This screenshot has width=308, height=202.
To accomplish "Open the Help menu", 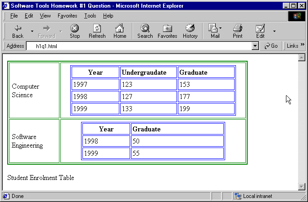I will pos(108,16).
